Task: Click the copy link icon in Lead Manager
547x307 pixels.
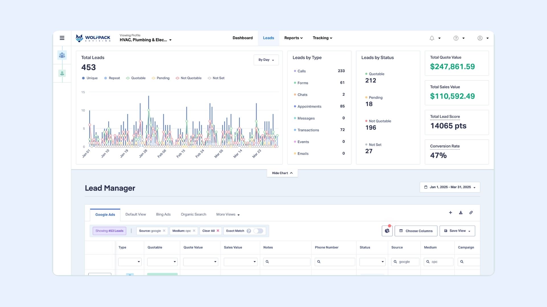Action: [x=471, y=212]
